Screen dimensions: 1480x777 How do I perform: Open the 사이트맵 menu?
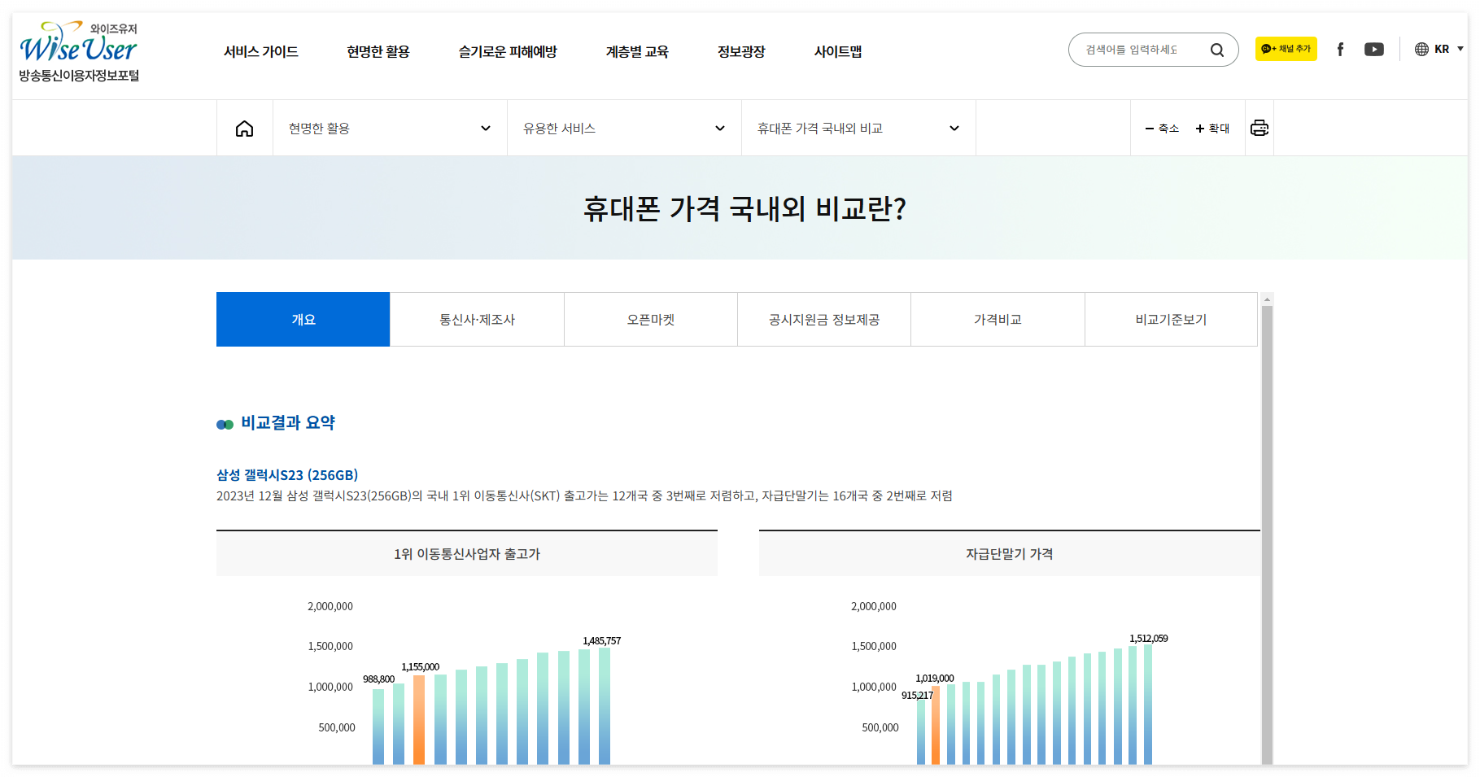838,51
